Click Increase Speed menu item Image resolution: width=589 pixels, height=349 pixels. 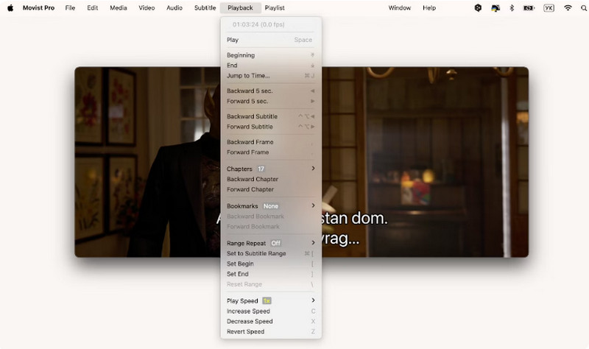(250, 311)
